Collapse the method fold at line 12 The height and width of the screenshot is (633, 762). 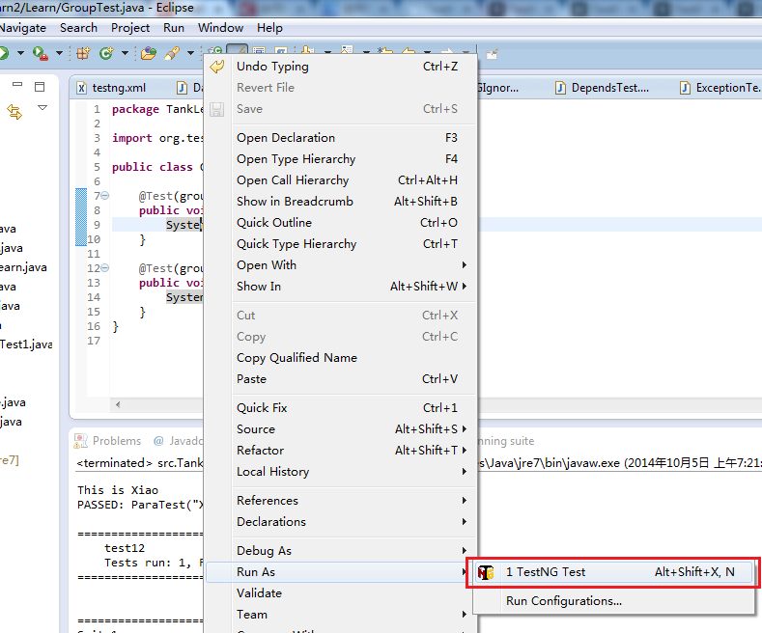tap(104, 268)
